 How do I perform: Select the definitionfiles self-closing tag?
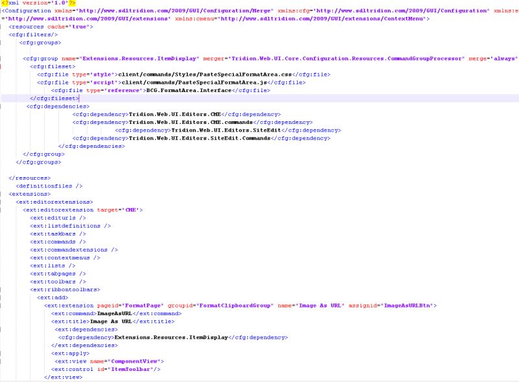point(49,186)
